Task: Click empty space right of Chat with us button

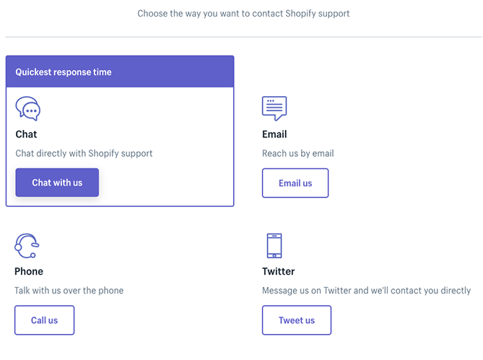Action: click(166, 183)
